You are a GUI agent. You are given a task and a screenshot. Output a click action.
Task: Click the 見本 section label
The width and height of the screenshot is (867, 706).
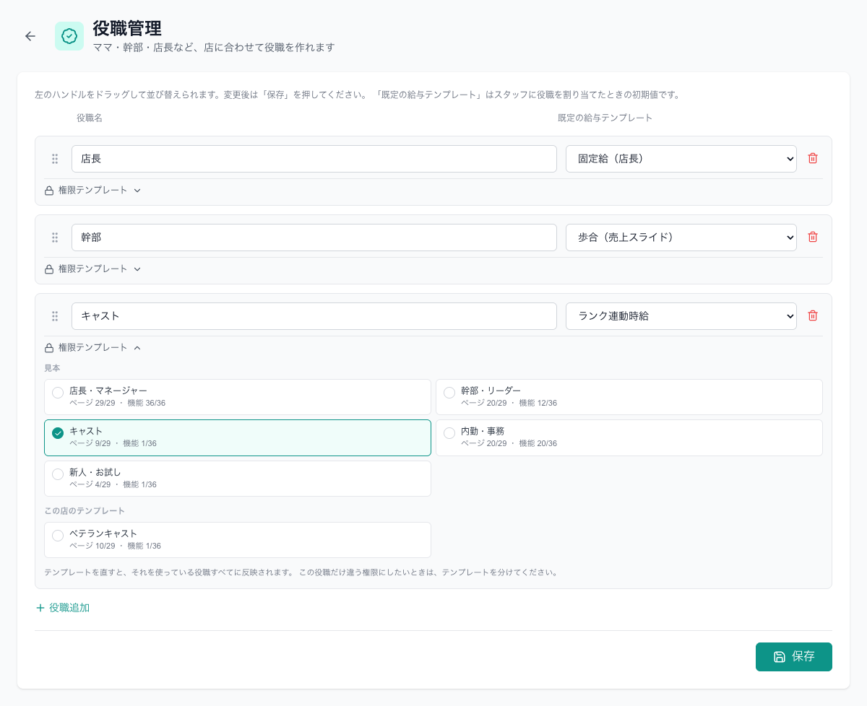click(x=52, y=368)
